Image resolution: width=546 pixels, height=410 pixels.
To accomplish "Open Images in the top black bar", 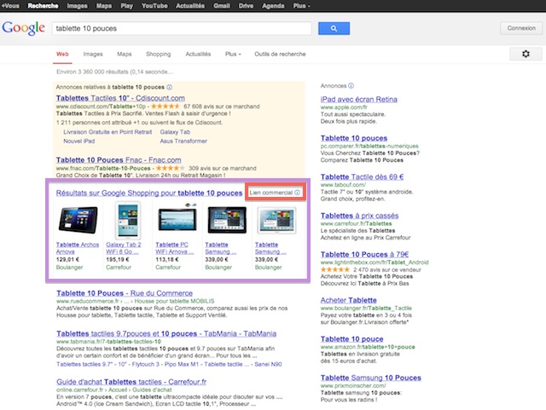I will click(x=78, y=6).
